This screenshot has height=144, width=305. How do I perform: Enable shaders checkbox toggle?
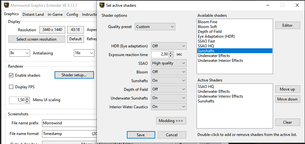click(11, 75)
